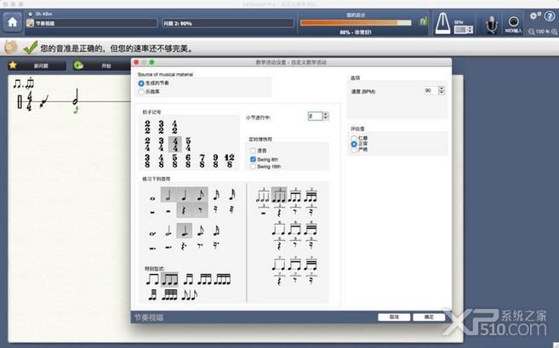
Task: Click the orange score progress bar
Action: [356, 22]
